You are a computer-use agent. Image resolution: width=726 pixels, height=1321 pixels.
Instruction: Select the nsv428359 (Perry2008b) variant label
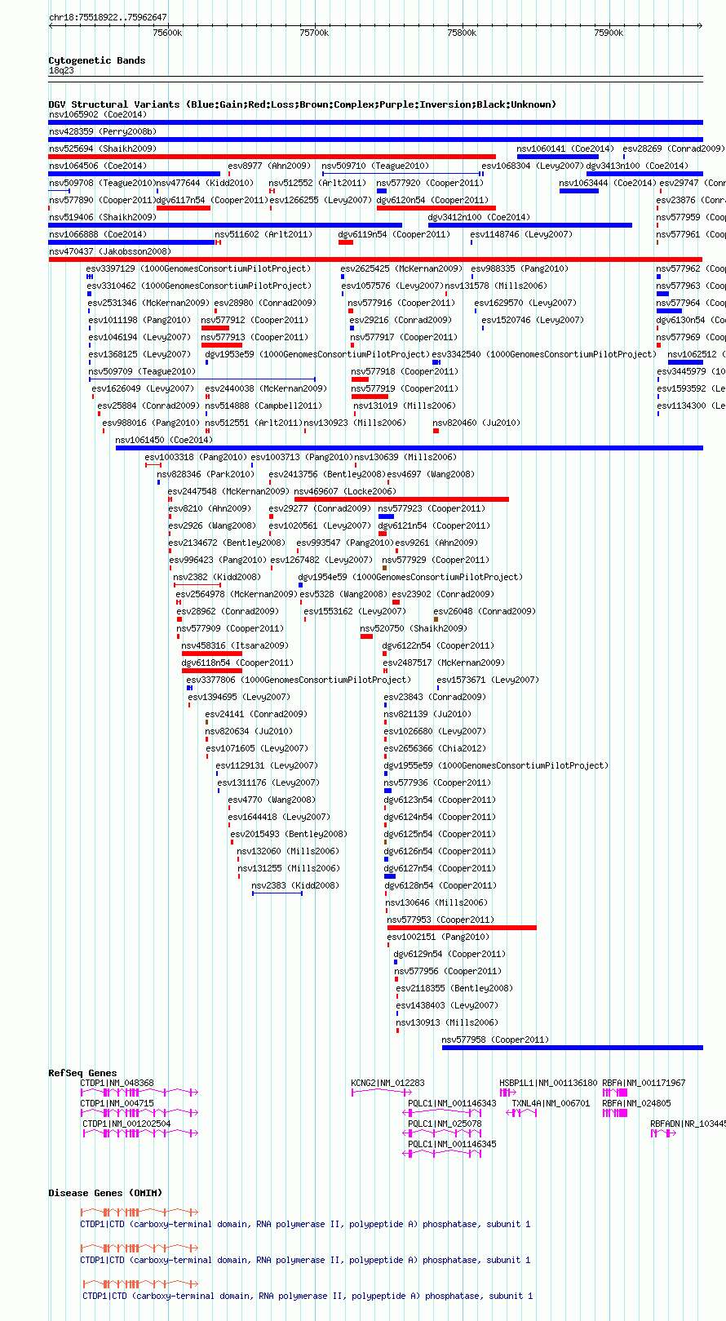[x=102, y=131]
